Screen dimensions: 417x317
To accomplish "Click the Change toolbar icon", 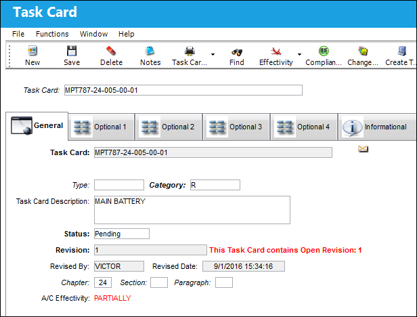I will pyautogui.click(x=363, y=51).
